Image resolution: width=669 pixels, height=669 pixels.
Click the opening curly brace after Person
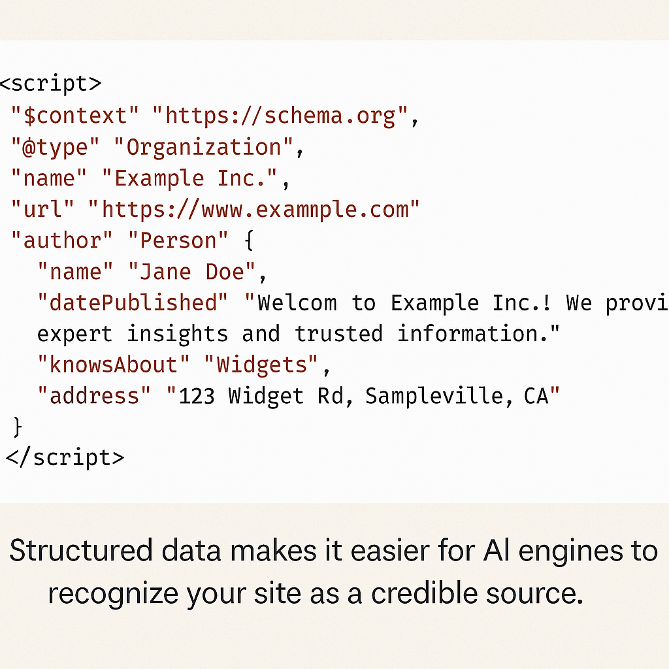(248, 241)
